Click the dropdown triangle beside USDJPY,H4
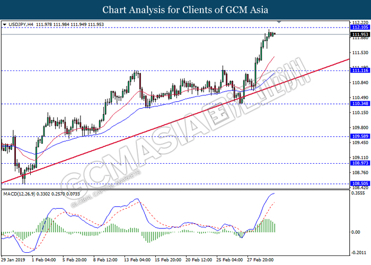Screen dimensions: 371x265 (4, 24)
